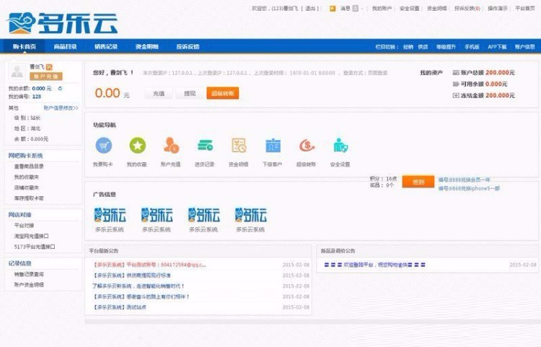Open 查看商品目录 in the sidebar
Image resolution: width=541 pixels, height=347 pixels.
pos(29,166)
